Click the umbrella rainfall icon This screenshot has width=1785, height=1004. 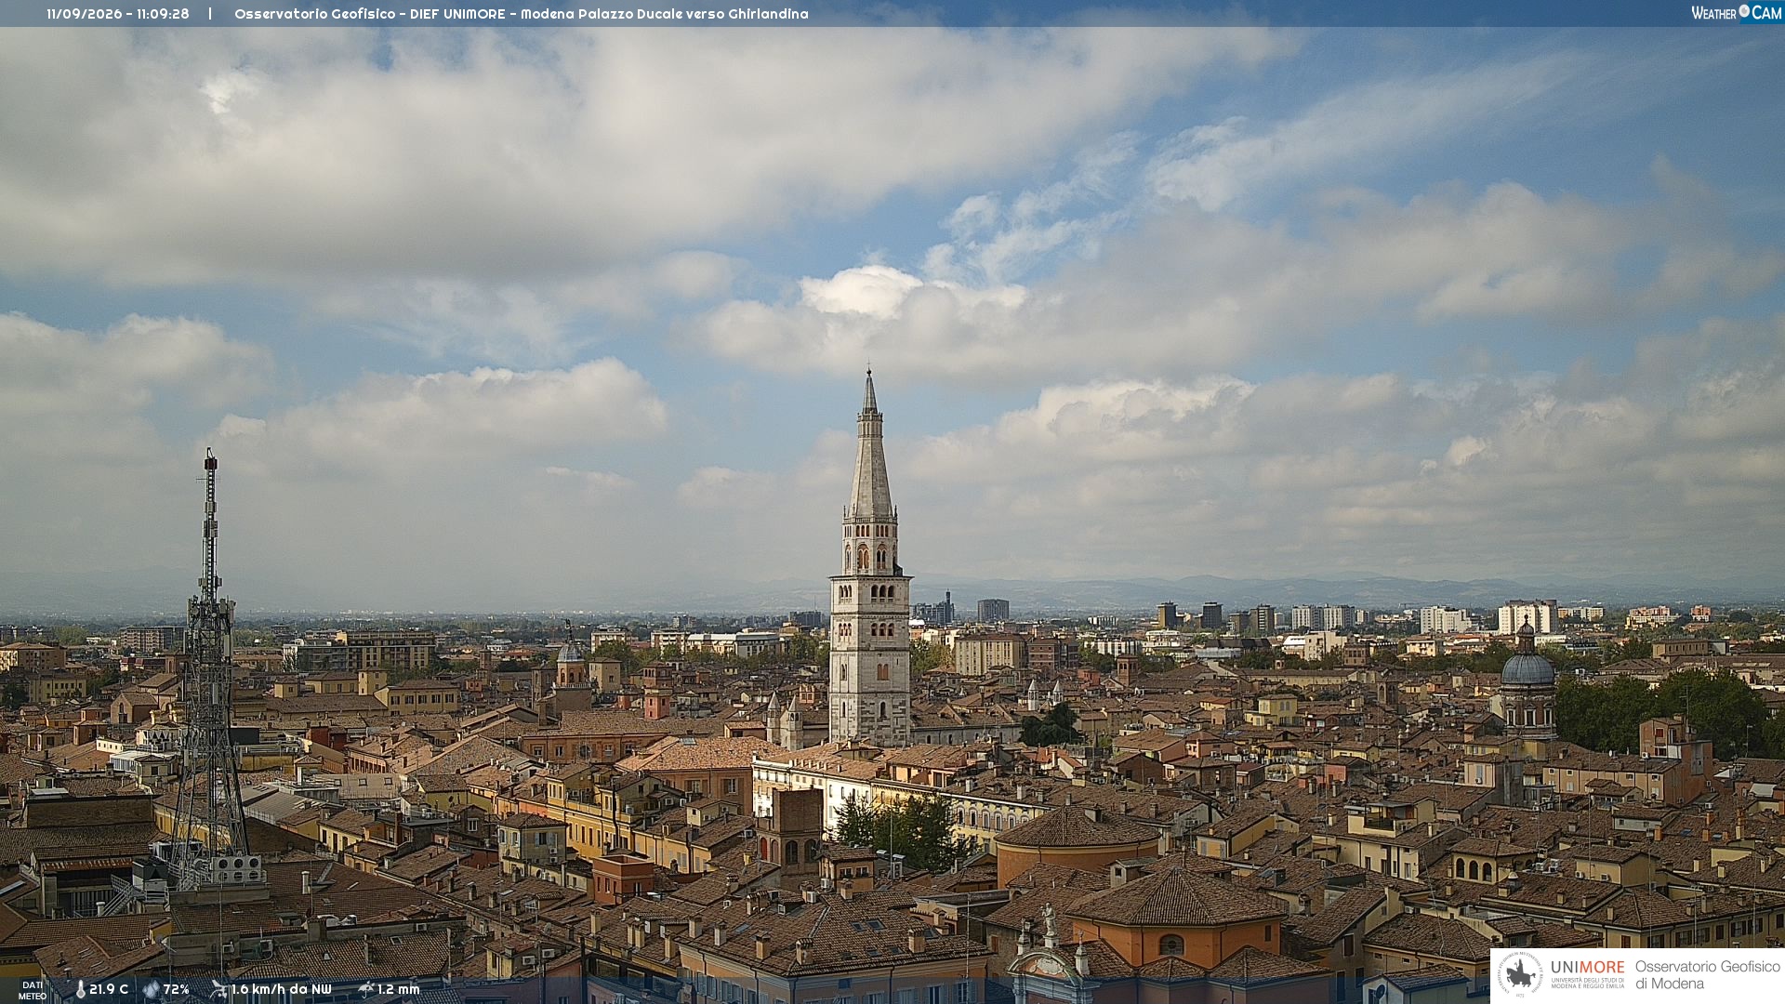(x=366, y=989)
